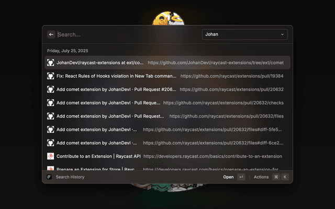The height and width of the screenshot is (209, 335).
Task: Click the Search History extension icon in the footer
Action: click(x=49, y=177)
